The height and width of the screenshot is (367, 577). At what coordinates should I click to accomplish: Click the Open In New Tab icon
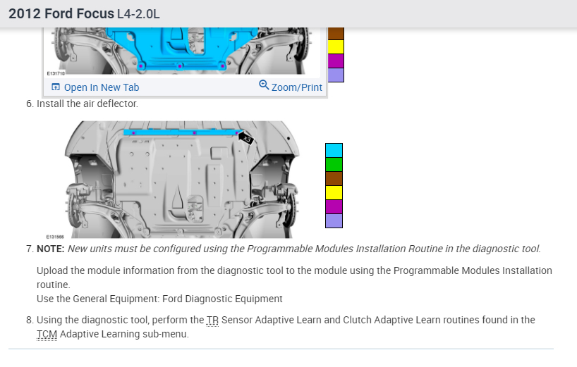56,87
